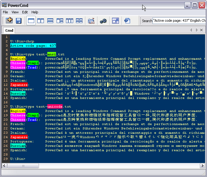Select the single-pane window layout
This screenshot has width=207, height=177.
31,21
